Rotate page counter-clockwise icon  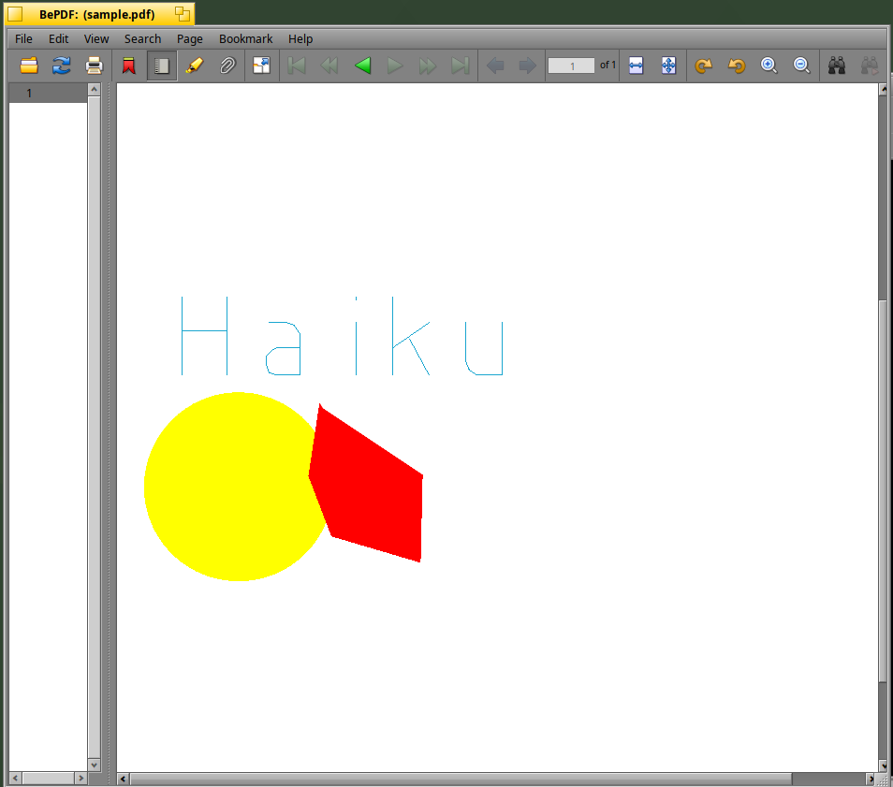point(737,66)
